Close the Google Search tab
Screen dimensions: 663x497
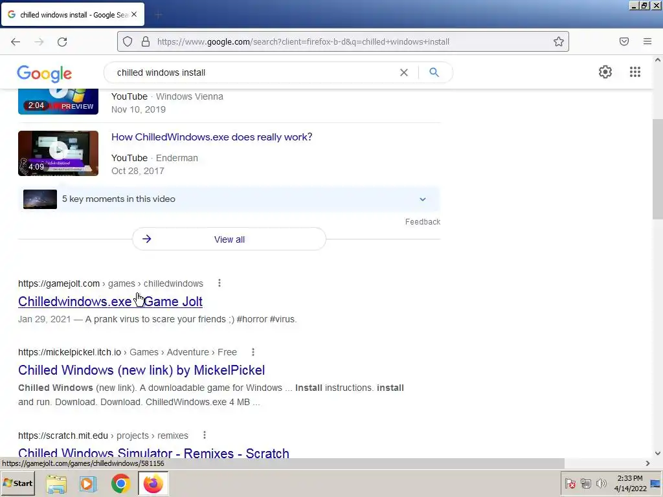134,14
